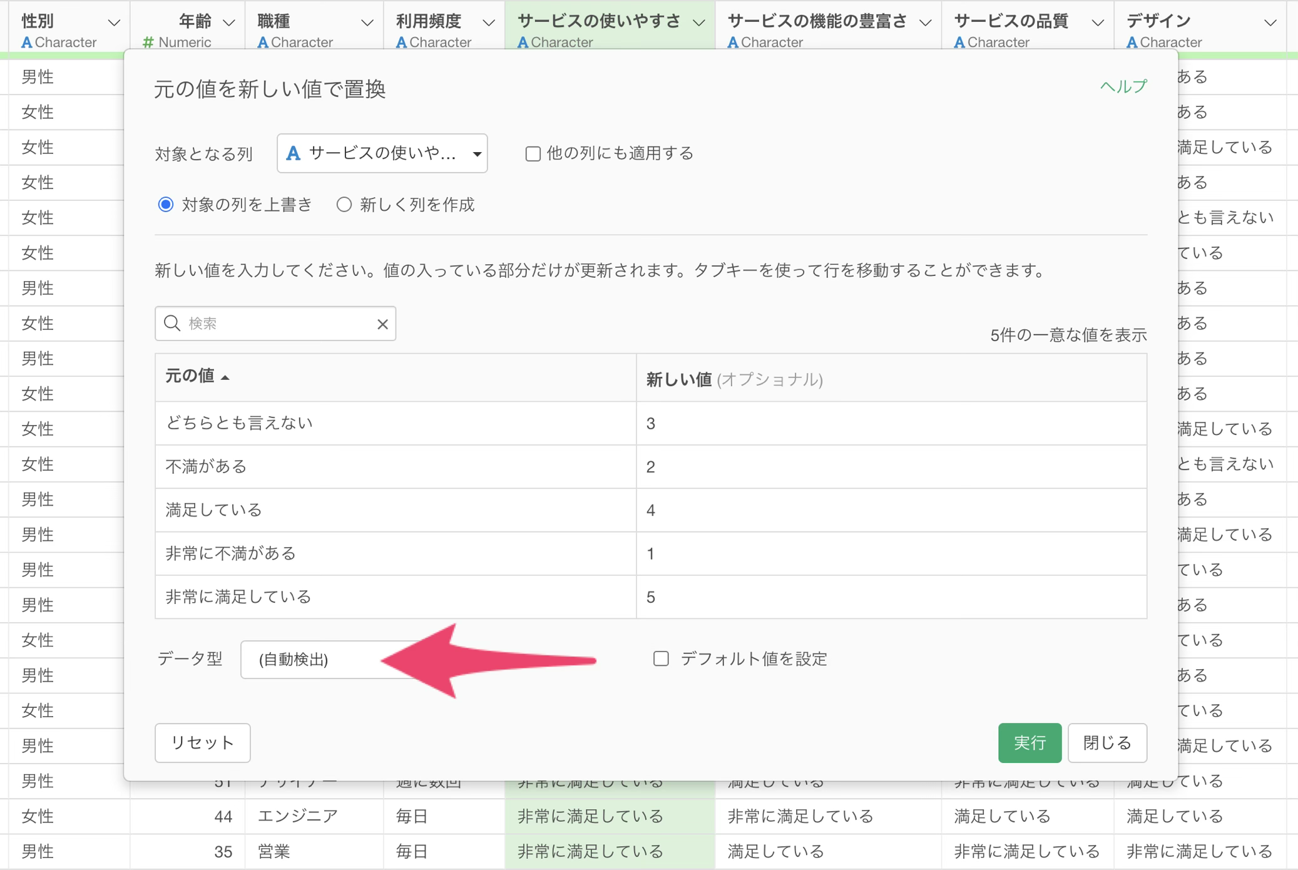Viewport: 1298px width, 870px height.
Task: Open the サービスの使いやすさ column menu chevron
Action: (699, 23)
